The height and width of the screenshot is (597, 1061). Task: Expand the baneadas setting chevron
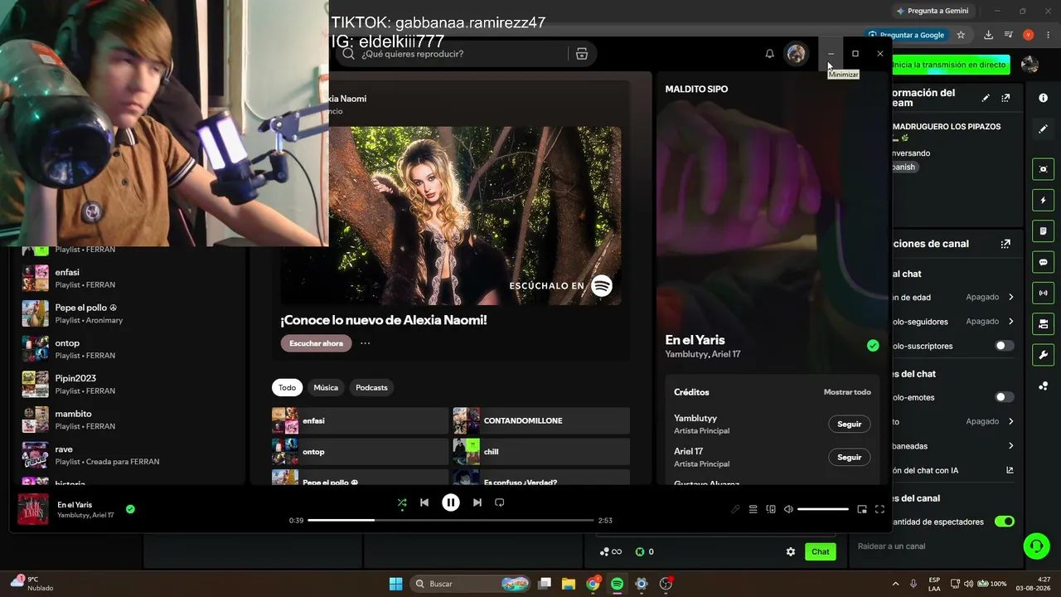click(x=1011, y=446)
